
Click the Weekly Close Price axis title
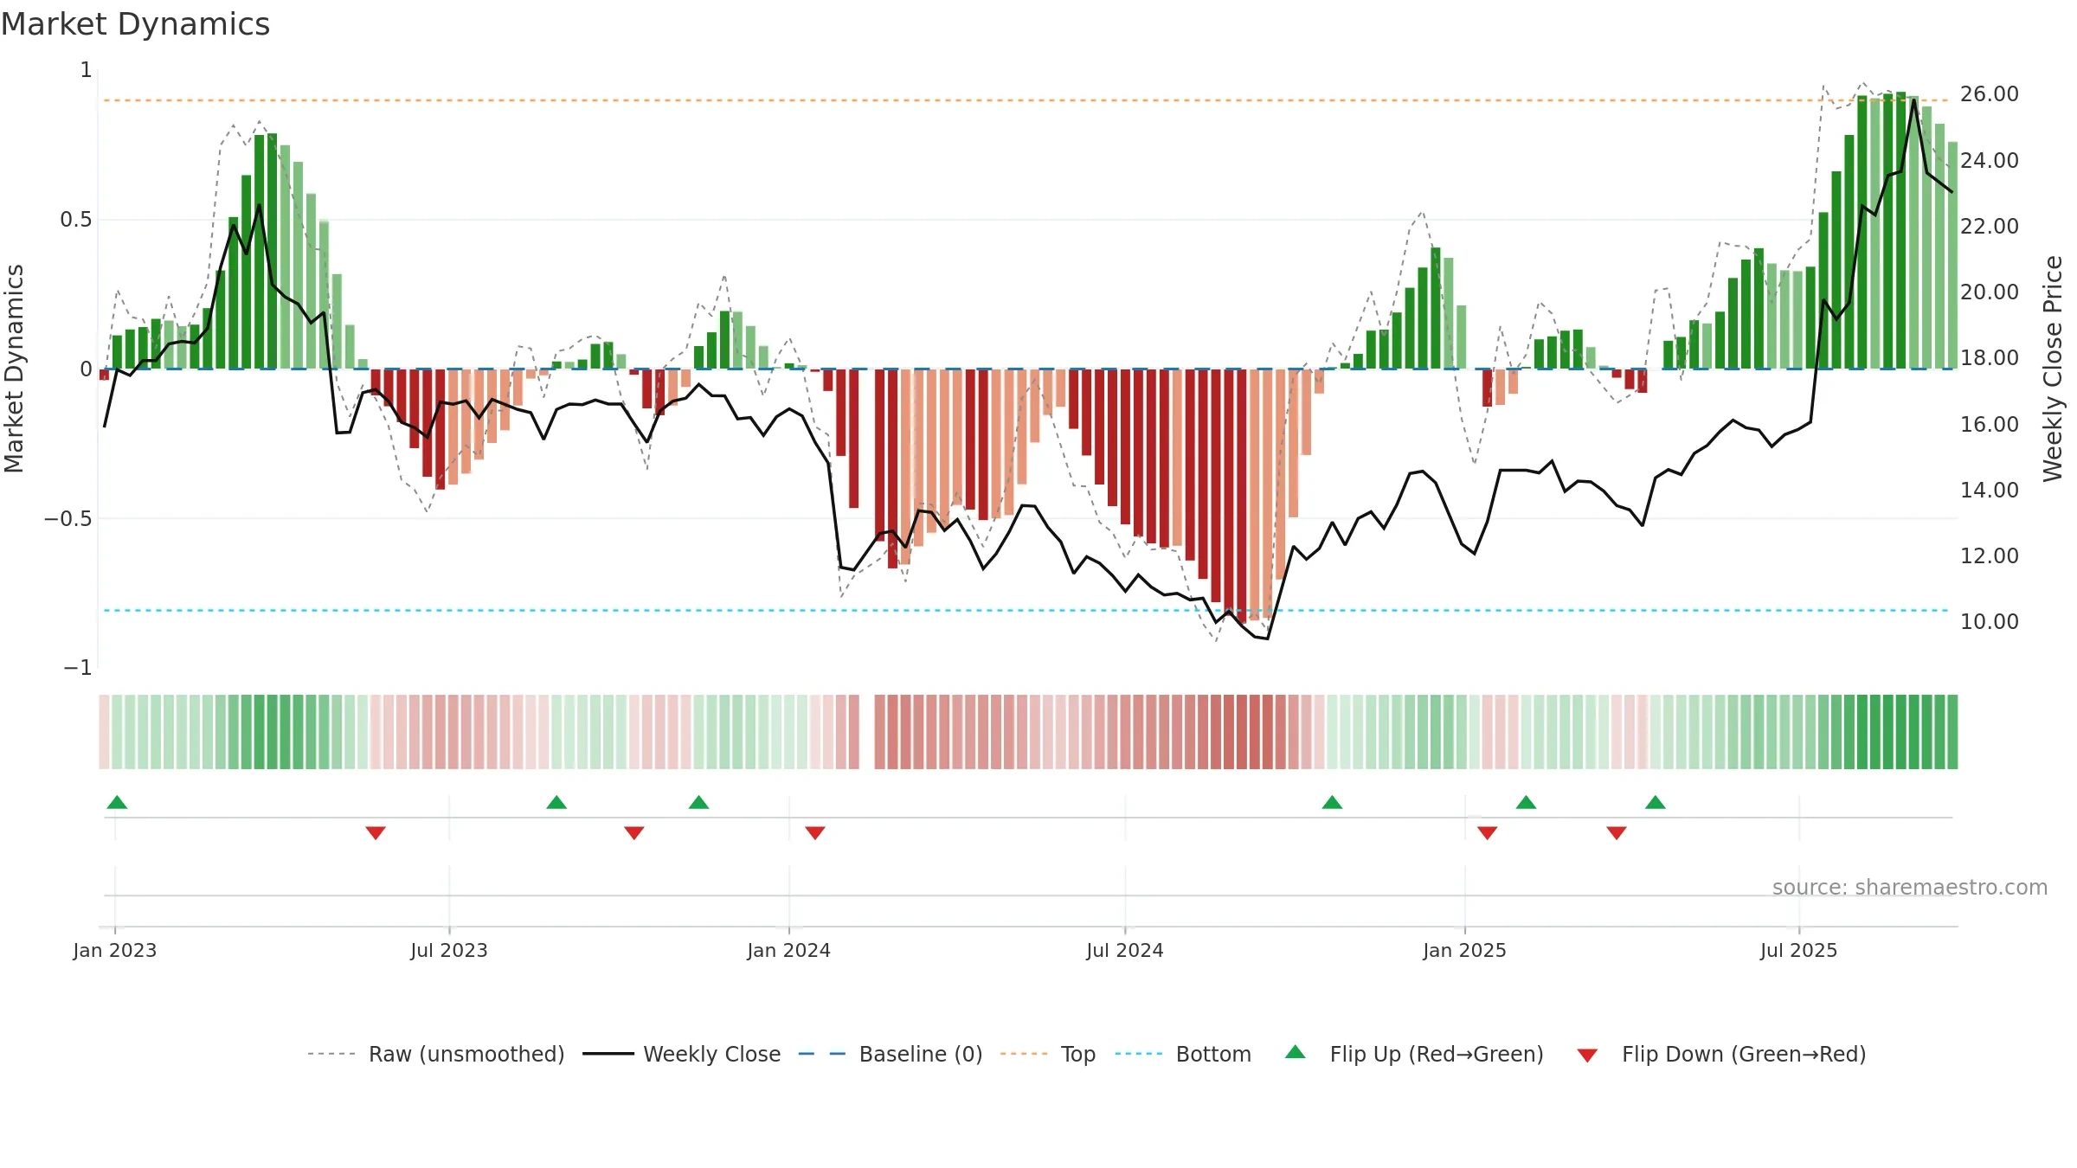point(2053,369)
